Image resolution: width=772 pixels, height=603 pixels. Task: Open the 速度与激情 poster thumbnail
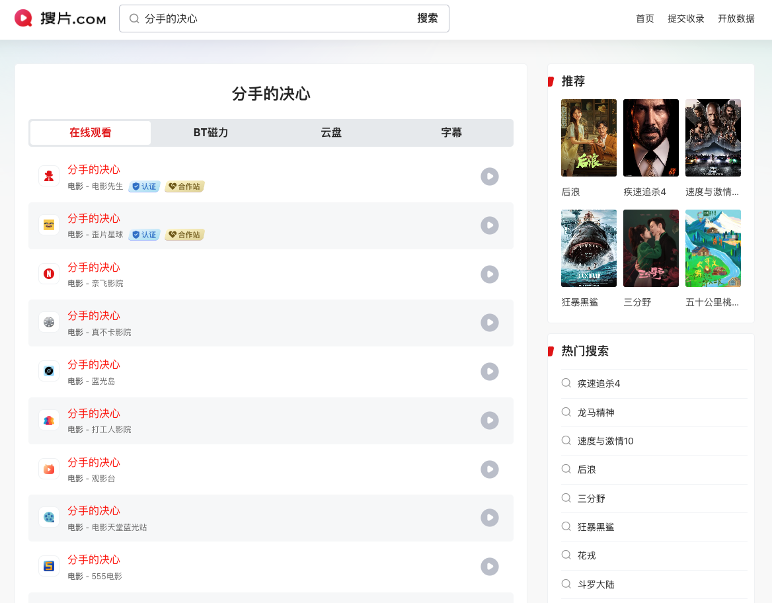point(713,138)
